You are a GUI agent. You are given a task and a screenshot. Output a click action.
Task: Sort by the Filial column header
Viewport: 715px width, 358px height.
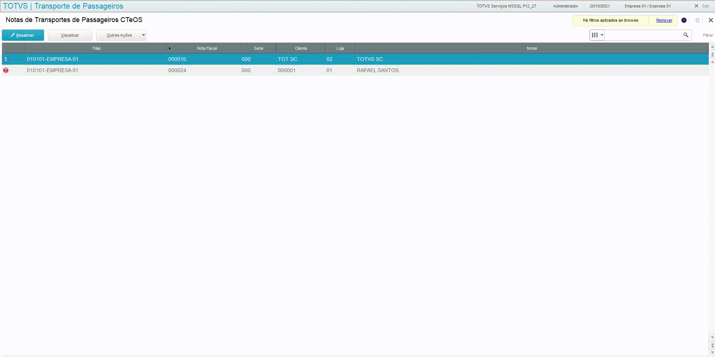[96, 48]
